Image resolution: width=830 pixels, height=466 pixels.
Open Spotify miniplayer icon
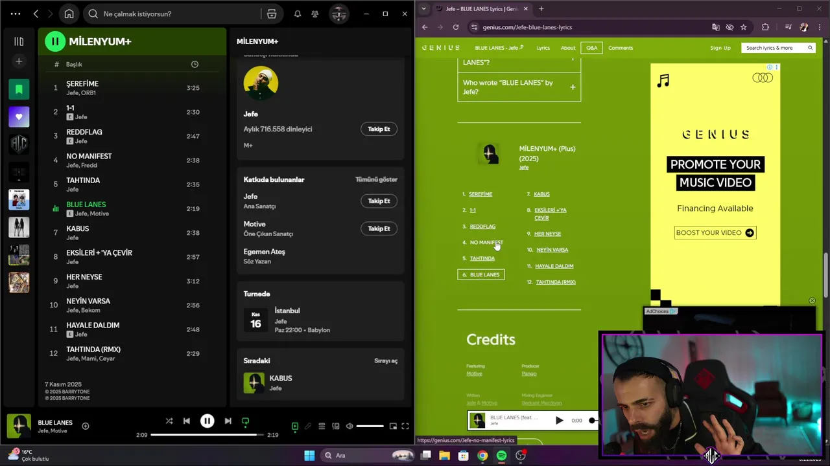coord(393,426)
